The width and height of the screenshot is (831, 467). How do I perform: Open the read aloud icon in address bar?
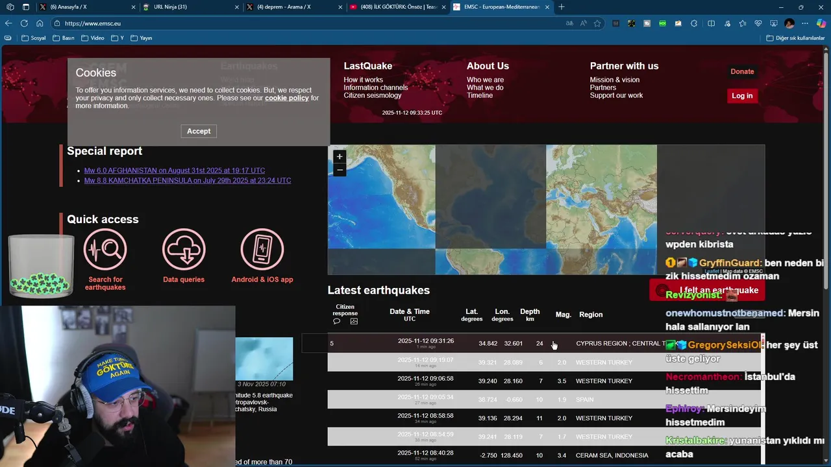click(584, 23)
